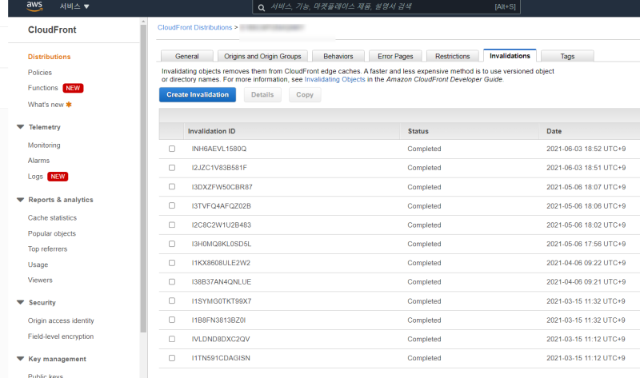Viewport: 640px width, 378px height.
Task: Click the search magnifier icon
Action: point(262,7)
